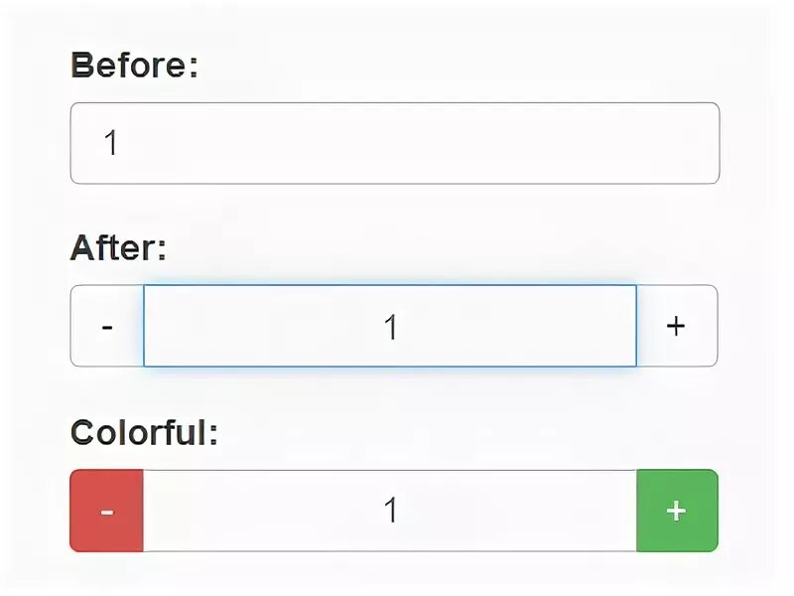Click the "After:" label
This screenshot has width=794, height=596.
(x=118, y=248)
